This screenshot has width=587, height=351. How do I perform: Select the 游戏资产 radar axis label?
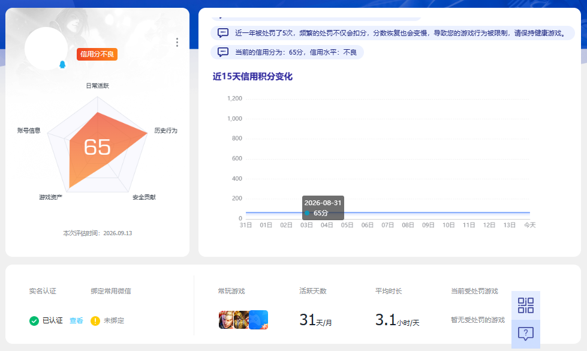(50, 197)
